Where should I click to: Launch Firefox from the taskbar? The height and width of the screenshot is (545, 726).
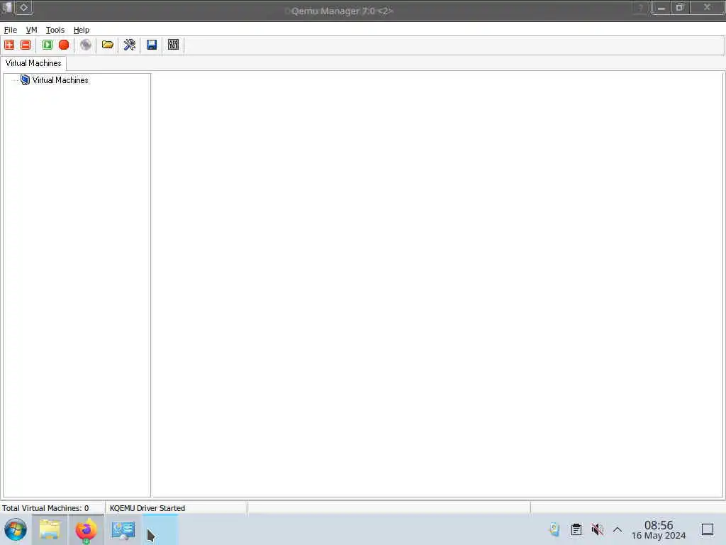coord(86,529)
